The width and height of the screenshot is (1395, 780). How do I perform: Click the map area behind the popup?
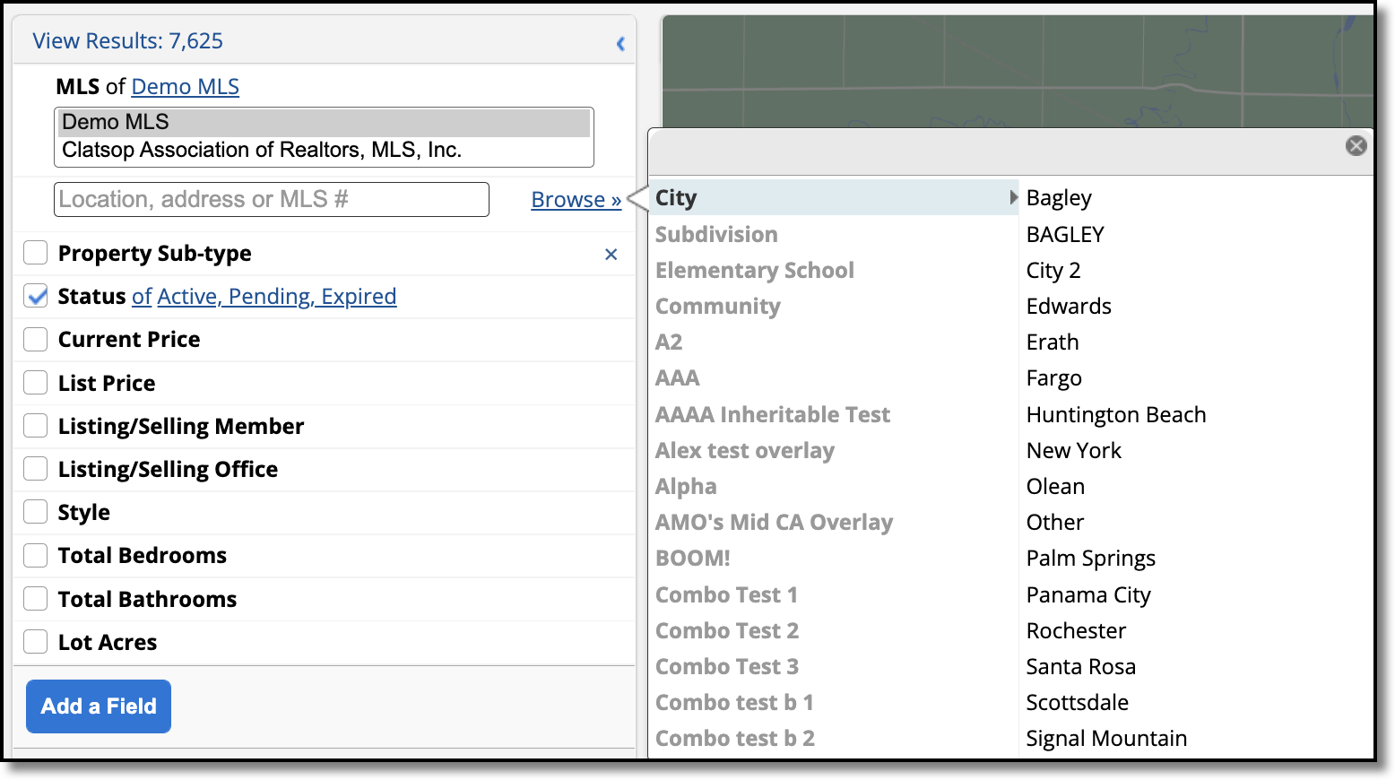click(x=1018, y=72)
